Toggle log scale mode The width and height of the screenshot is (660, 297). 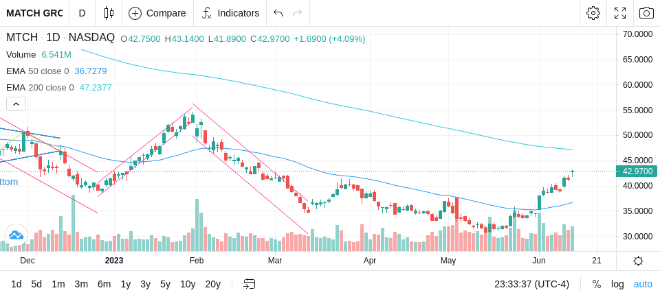[617, 285]
